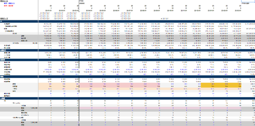Click month number 3 above 23-03-01
This screenshot has width=255, height=126.
[x=240, y=8]
